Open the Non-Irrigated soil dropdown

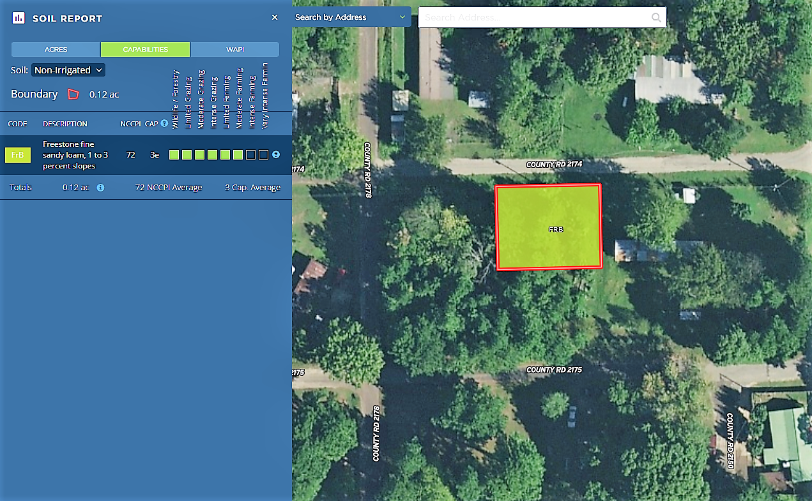(68, 70)
